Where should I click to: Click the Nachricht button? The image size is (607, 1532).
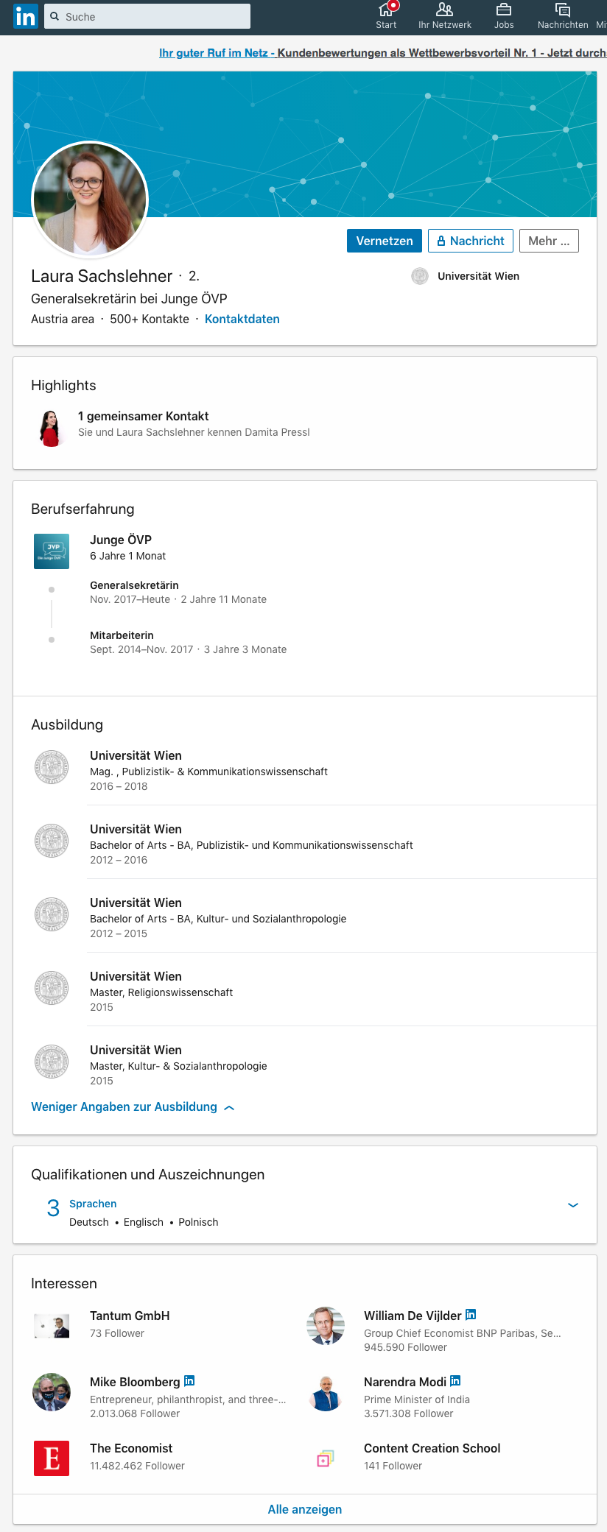pos(471,241)
